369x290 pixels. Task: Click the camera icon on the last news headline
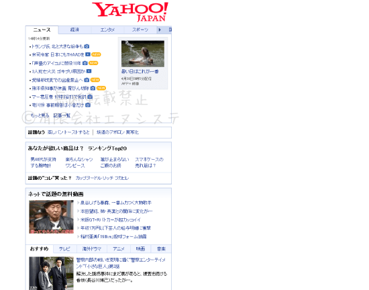88,105
